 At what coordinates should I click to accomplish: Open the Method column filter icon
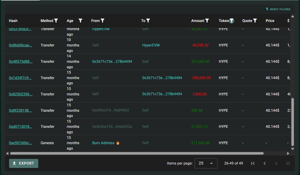(56, 21)
